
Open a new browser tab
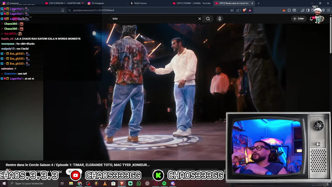pos(259,3)
